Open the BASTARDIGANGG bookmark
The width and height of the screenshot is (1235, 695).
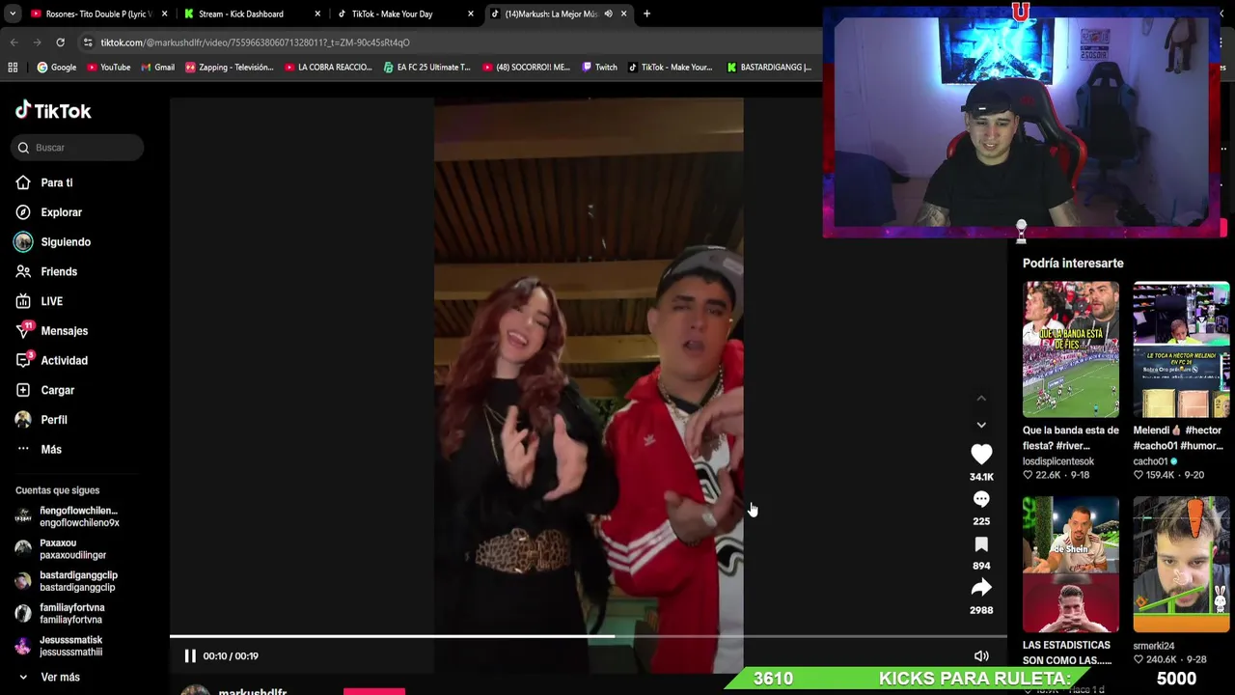769,68
